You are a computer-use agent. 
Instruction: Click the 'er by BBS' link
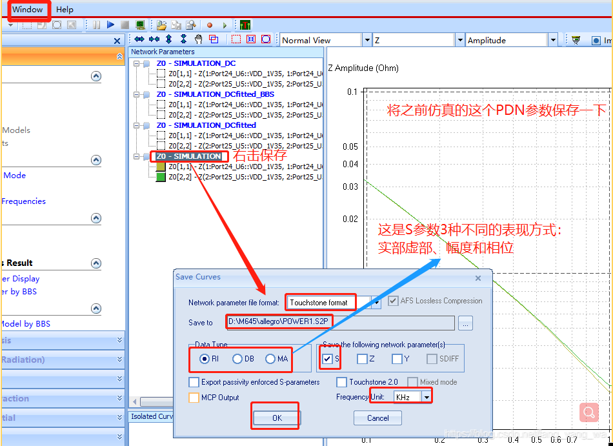(19, 292)
